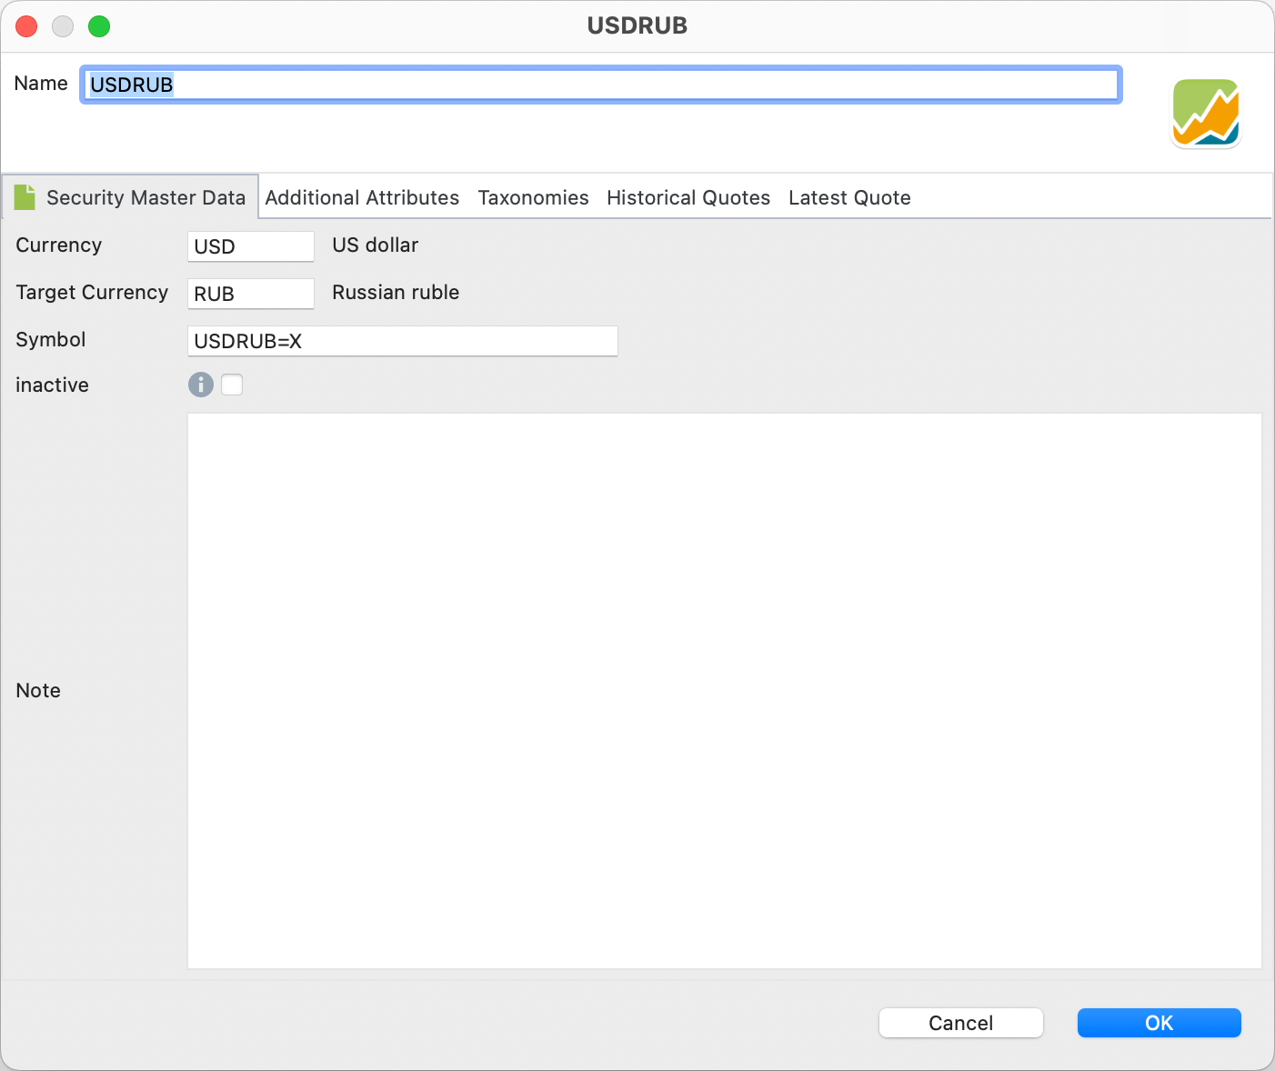
Task: Open the Security Master Data tab
Action: [131, 197]
